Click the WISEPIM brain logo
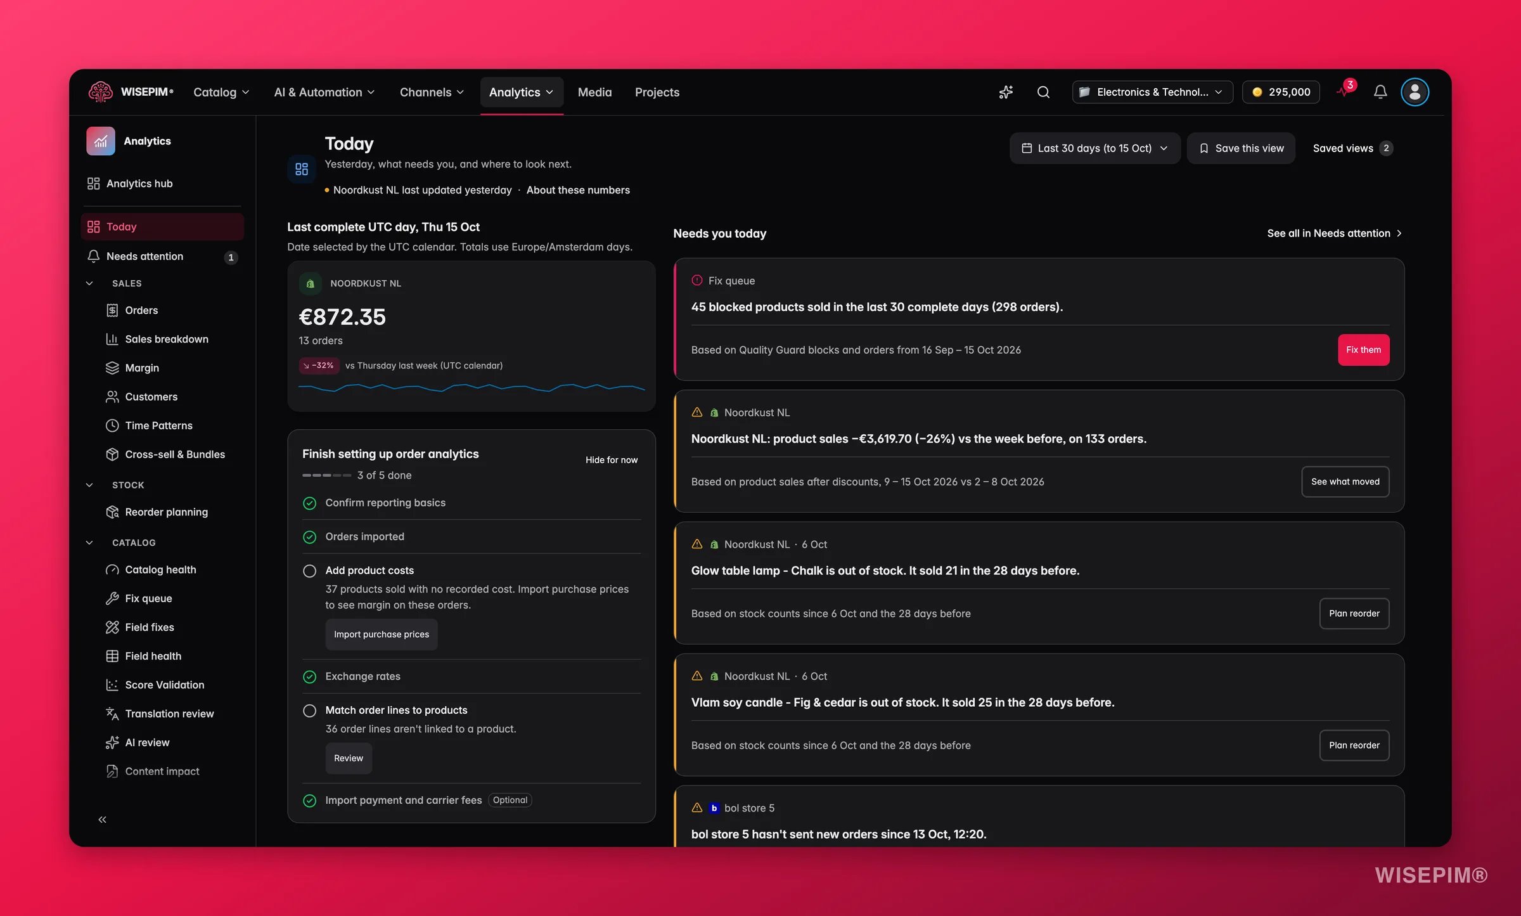The height and width of the screenshot is (916, 1521). pyautogui.click(x=100, y=92)
